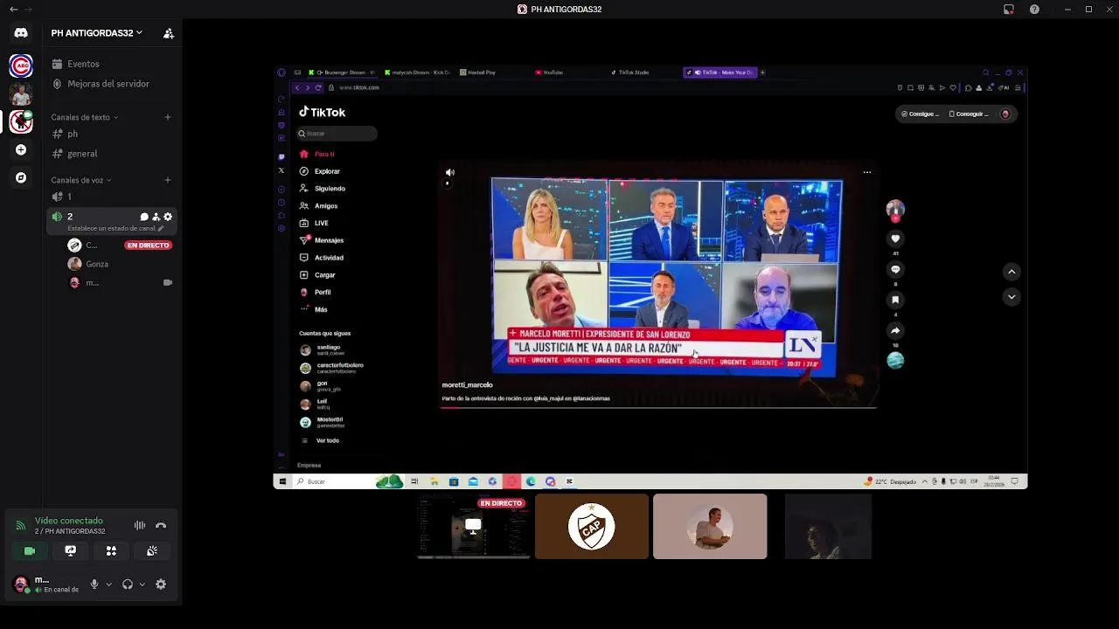Go to next TikTok video arrow
Image resolution: width=1119 pixels, height=629 pixels.
[1011, 297]
